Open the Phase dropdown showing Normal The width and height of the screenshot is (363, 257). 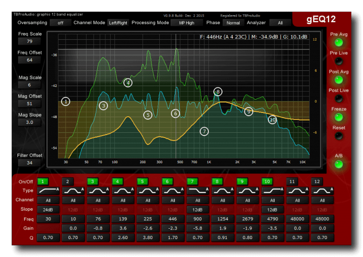click(x=233, y=23)
